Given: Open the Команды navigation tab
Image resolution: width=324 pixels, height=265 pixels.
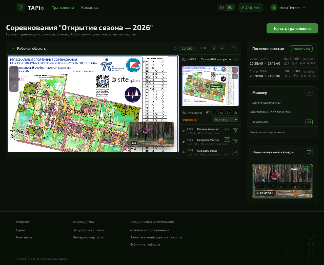Looking at the screenshot, I should point(90,8).
